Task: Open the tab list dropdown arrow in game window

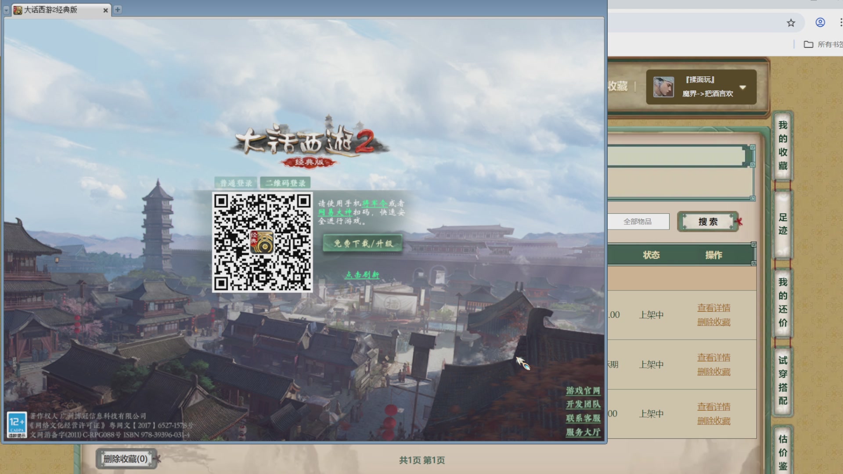Action: tap(6, 10)
